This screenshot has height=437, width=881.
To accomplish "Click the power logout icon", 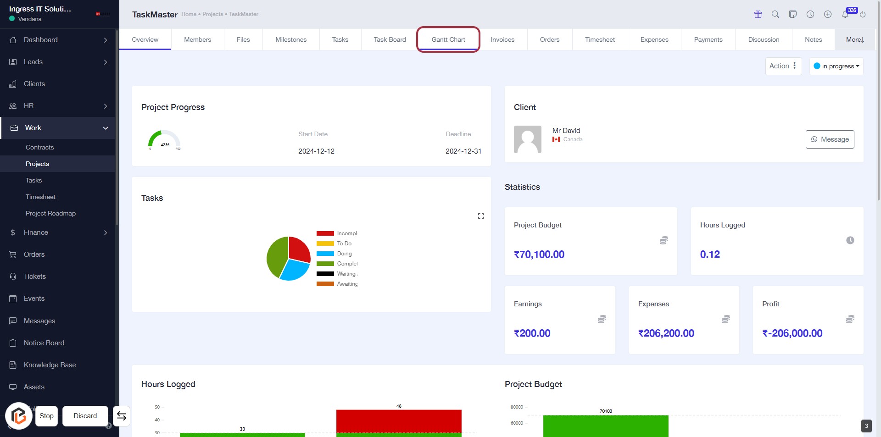I will coord(863,14).
